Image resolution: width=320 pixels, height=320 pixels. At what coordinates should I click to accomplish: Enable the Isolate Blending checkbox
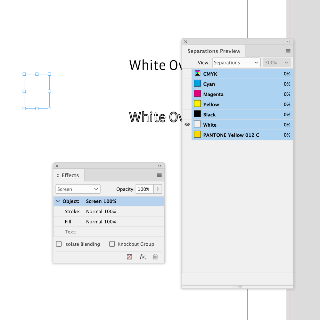[59, 244]
